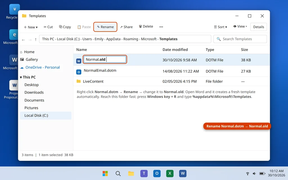Open the Sort dropdown
Viewport: 288px width, 180px height.
220,27
